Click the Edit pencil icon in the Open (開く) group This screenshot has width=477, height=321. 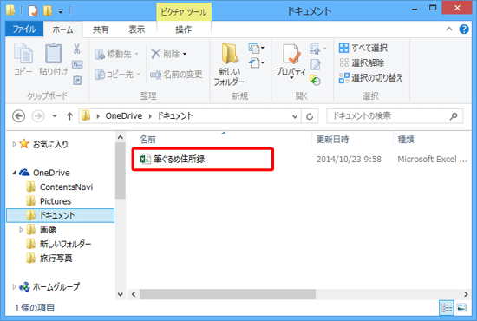tap(316, 64)
